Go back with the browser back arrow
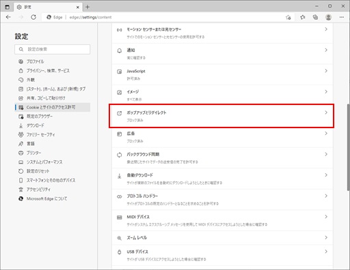The height and width of the screenshot is (270, 350). pos(8,17)
